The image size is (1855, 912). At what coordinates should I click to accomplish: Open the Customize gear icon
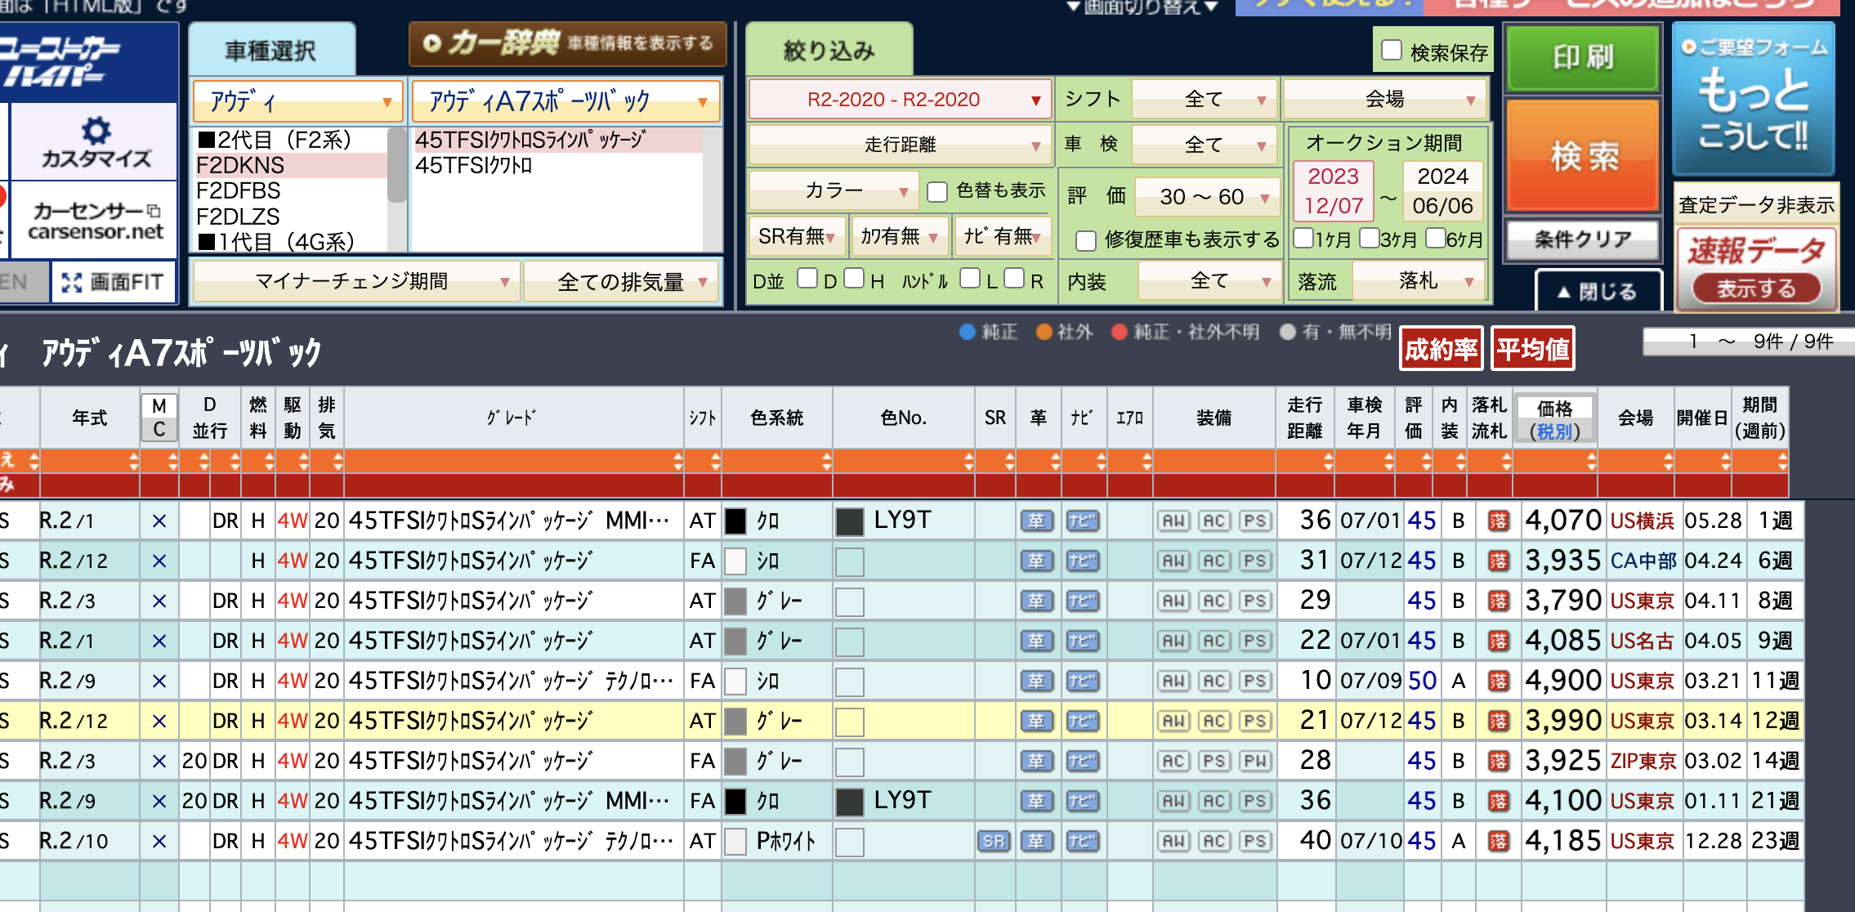96,130
